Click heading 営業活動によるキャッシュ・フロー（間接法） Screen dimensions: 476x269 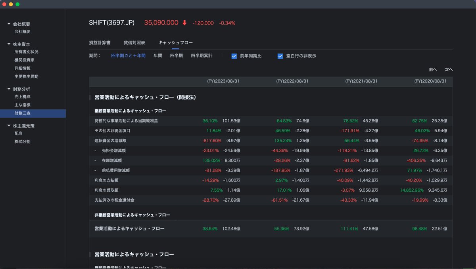(x=145, y=97)
